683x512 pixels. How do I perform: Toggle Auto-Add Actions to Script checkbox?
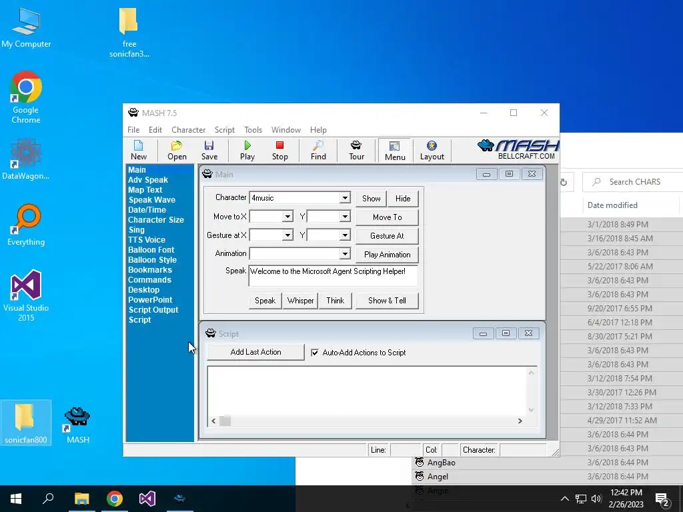[x=315, y=353]
